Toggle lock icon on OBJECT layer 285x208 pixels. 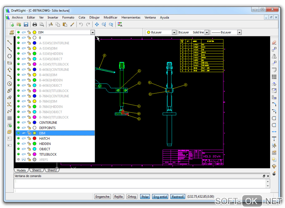[x=29, y=149]
